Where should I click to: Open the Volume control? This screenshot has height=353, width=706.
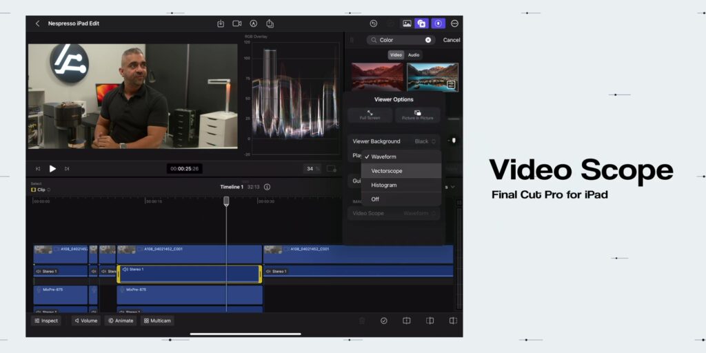point(85,321)
